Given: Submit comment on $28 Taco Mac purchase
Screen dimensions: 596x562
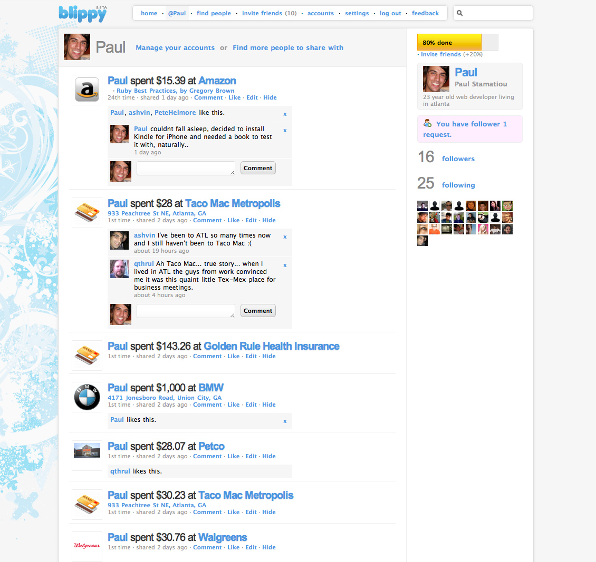Looking at the screenshot, I should (258, 311).
